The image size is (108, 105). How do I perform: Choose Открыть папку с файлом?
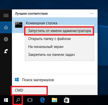tap(49, 39)
